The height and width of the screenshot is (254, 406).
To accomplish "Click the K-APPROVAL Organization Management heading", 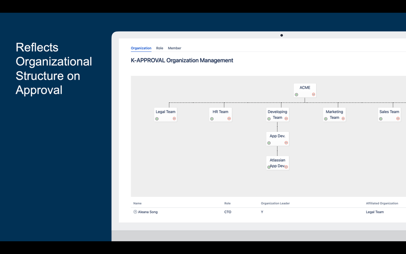I will tap(182, 60).
